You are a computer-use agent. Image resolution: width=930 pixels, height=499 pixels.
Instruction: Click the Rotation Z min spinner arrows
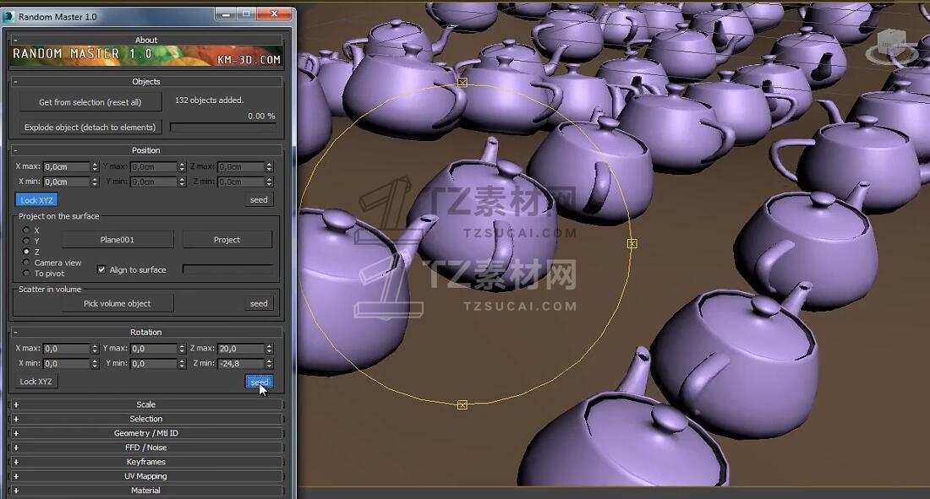point(269,363)
